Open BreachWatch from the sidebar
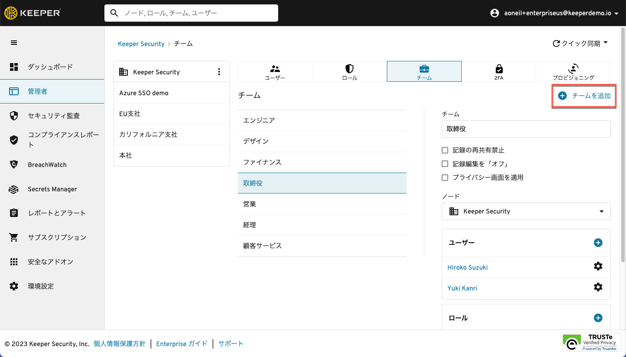The width and height of the screenshot is (626, 357). (x=47, y=165)
